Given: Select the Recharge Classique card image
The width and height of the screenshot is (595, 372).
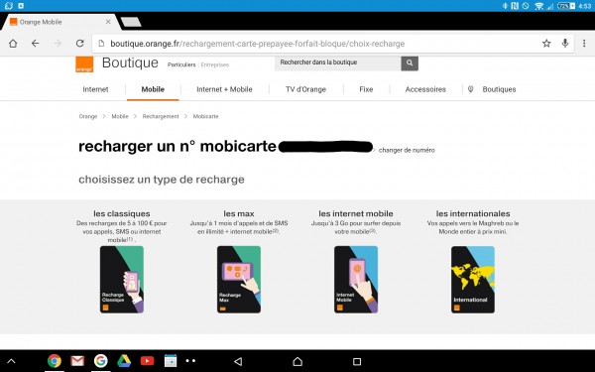Looking at the screenshot, I should tap(122, 280).
